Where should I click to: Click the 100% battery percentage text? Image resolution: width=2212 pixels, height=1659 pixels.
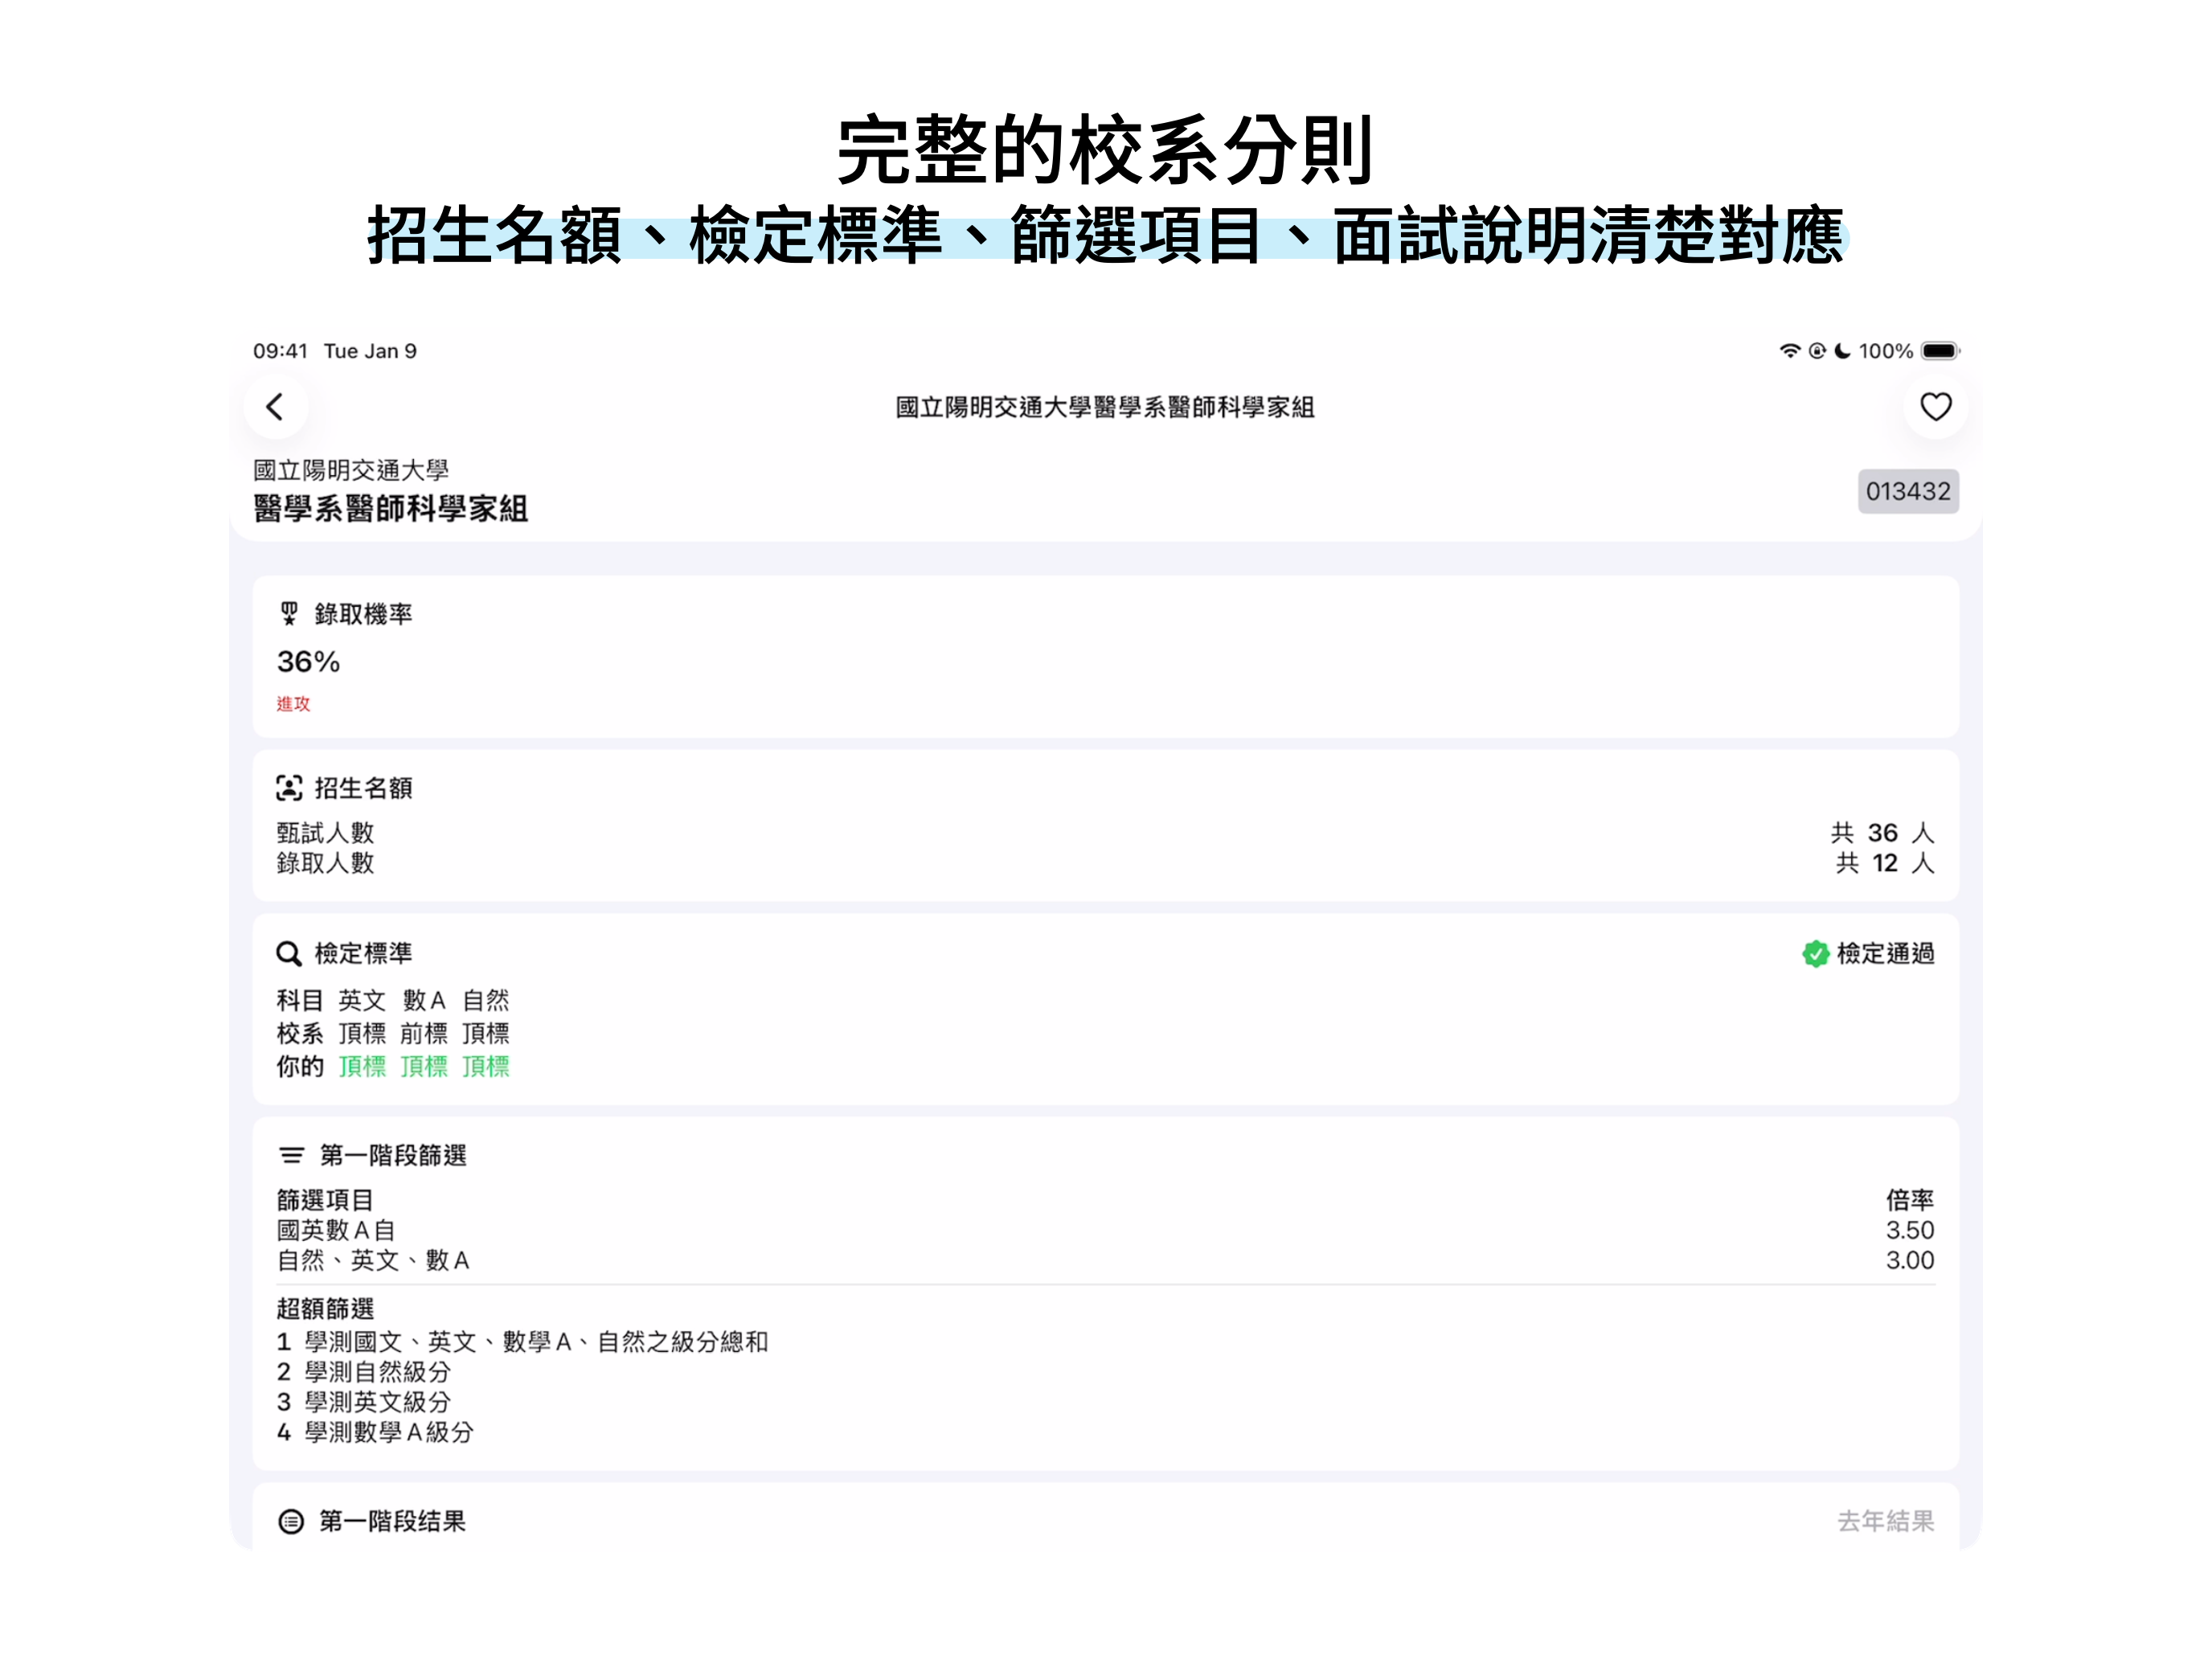pos(1885,351)
